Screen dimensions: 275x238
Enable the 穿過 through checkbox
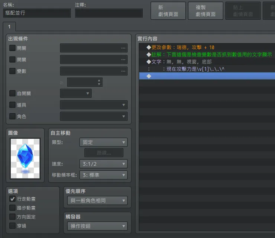pos(12,226)
